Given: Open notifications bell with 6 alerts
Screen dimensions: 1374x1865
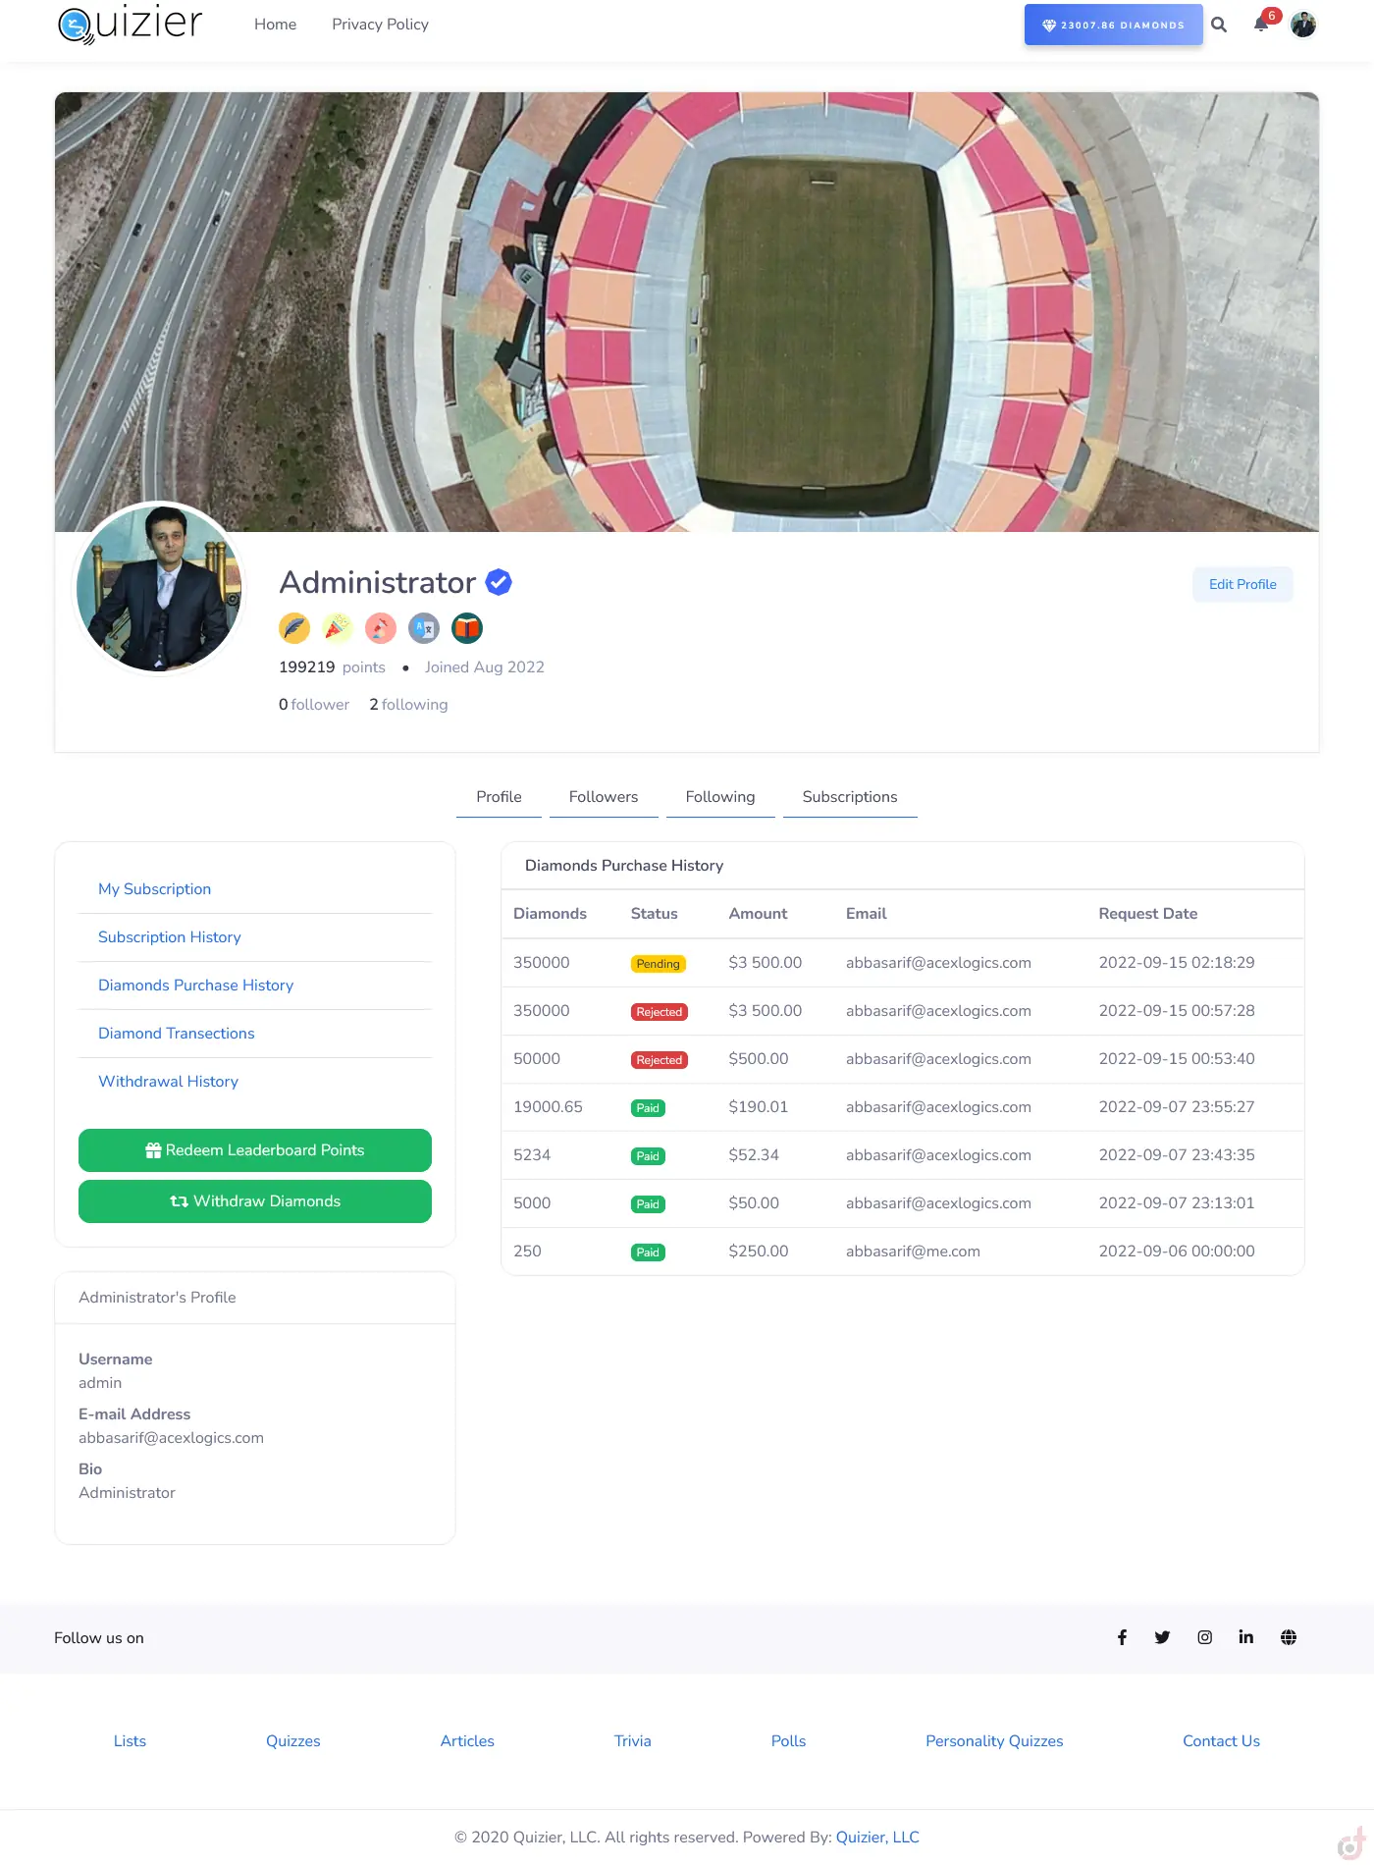Looking at the screenshot, I should [x=1261, y=25].
